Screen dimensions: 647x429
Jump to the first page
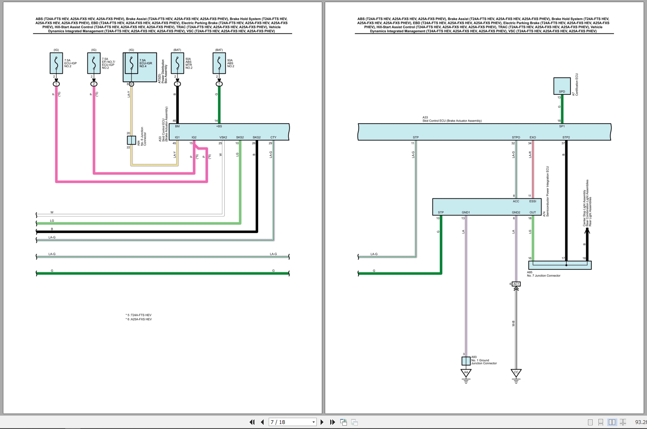click(252, 422)
